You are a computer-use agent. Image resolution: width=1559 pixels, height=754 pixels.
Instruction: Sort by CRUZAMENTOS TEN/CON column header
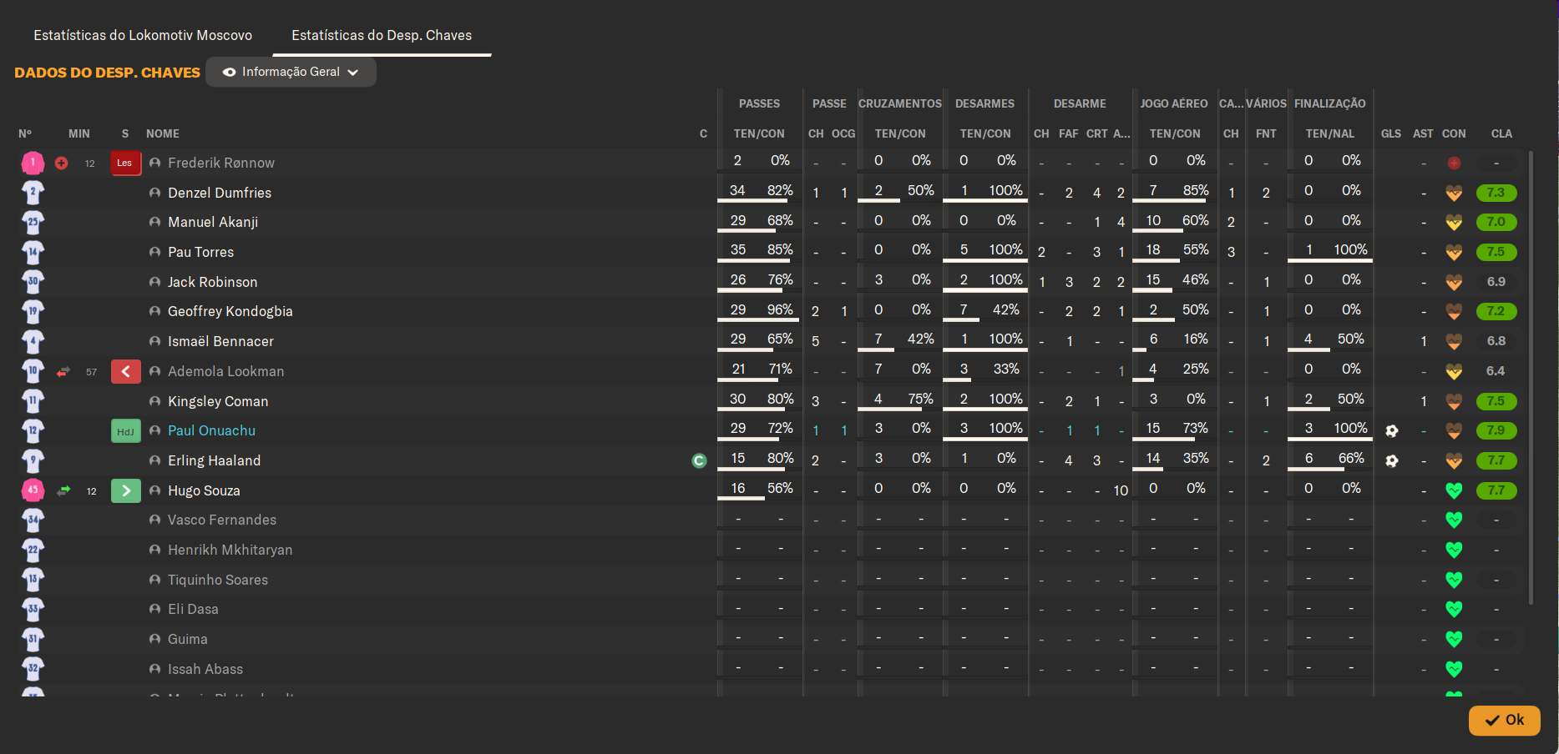pos(900,133)
